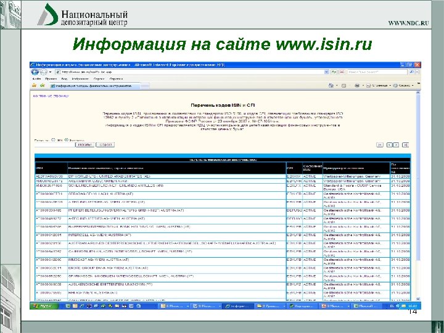The height and width of the screenshot is (333, 444).
Task: Click the Refresh page icon
Action: [x=334, y=72]
